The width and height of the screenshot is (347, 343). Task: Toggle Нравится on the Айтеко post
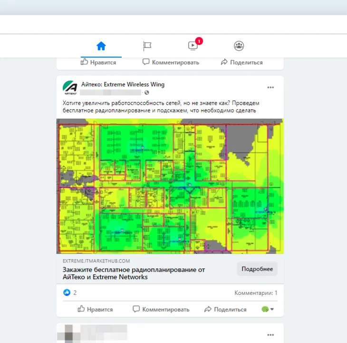pyautogui.click(x=95, y=309)
